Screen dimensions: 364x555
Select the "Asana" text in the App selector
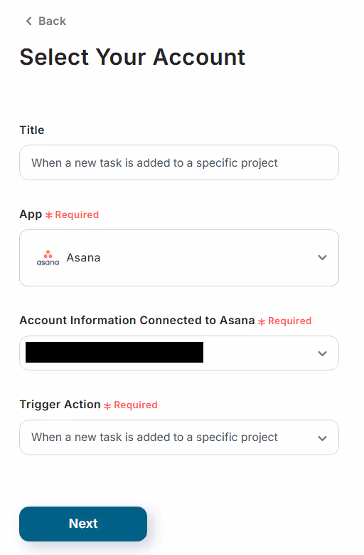coord(84,258)
